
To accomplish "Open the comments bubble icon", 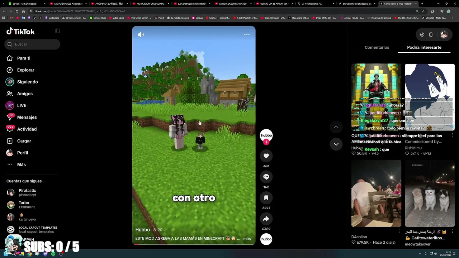I will point(266,177).
